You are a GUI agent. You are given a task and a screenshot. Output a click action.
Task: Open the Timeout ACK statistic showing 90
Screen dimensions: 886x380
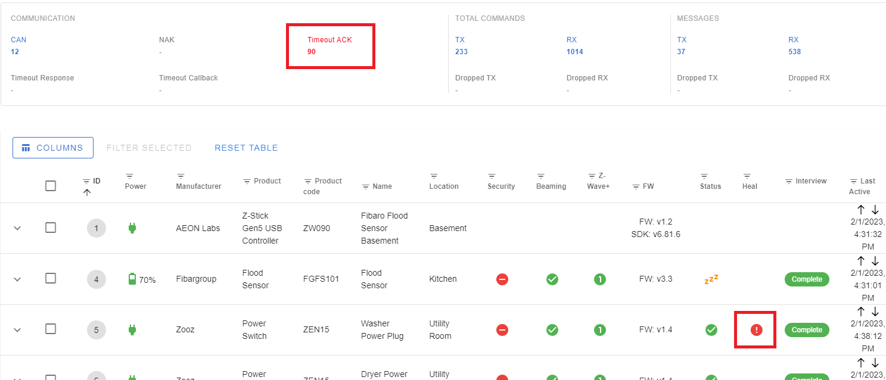coord(330,46)
